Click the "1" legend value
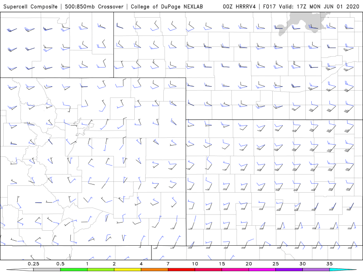Screen dimensions: 363x272 tap(87, 264)
